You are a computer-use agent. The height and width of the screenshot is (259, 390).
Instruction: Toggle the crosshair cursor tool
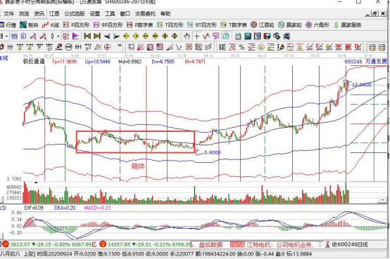click(x=196, y=36)
